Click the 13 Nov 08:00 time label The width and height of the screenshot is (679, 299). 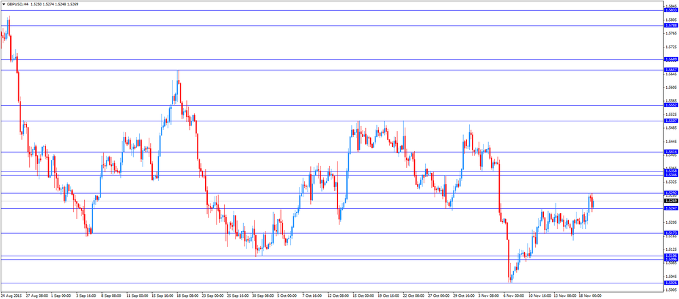click(566, 296)
